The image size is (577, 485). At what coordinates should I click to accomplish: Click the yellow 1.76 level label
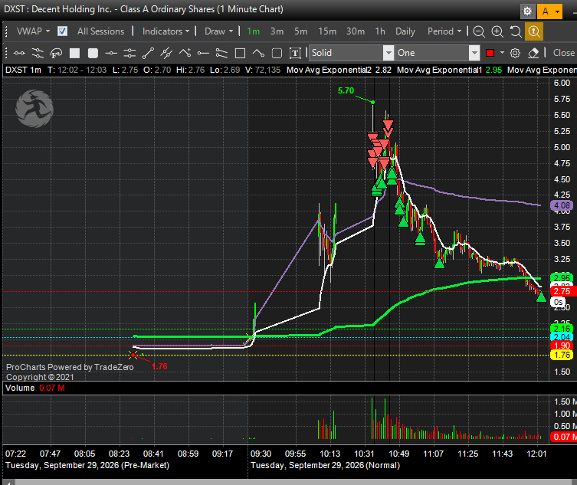(562, 355)
